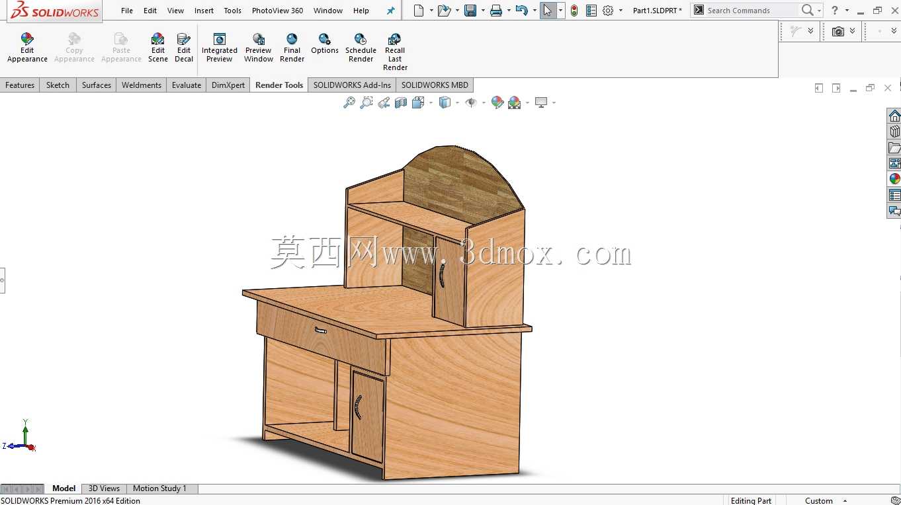Click Hide/Show Items eye icon
The image size is (901, 505).
[x=471, y=102]
